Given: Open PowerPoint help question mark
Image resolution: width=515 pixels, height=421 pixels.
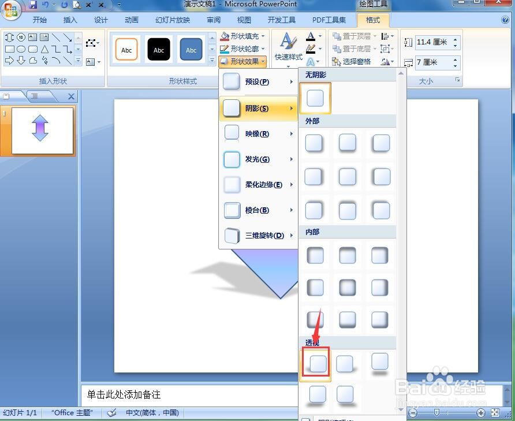Looking at the screenshot, I should tap(505, 20).
